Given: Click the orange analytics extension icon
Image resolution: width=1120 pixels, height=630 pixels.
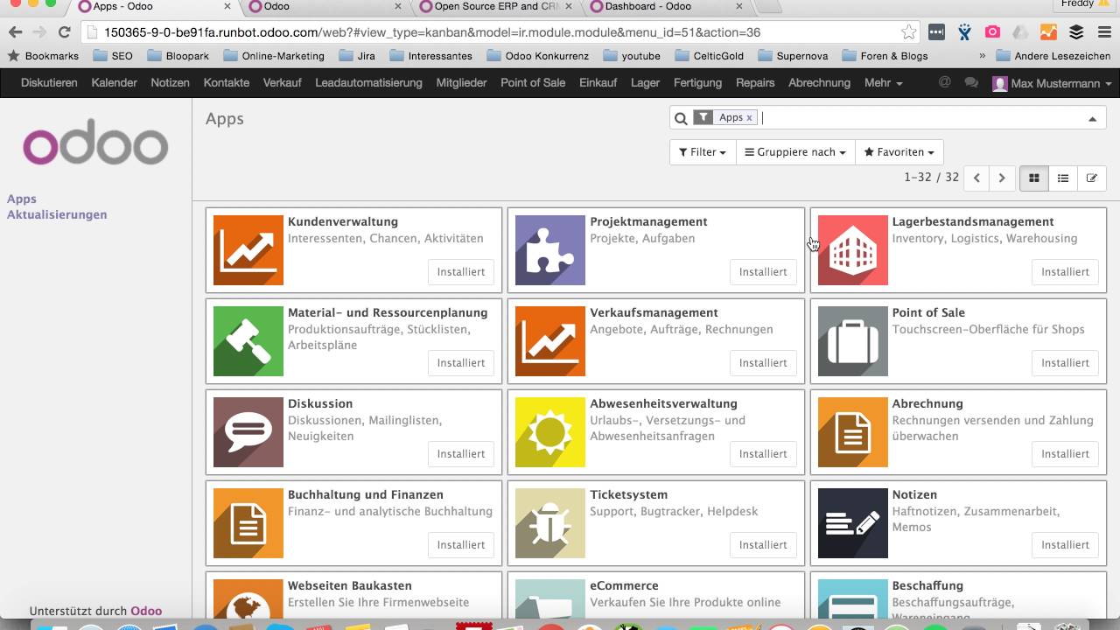Looking at the screenshot, I should 1048,32.
